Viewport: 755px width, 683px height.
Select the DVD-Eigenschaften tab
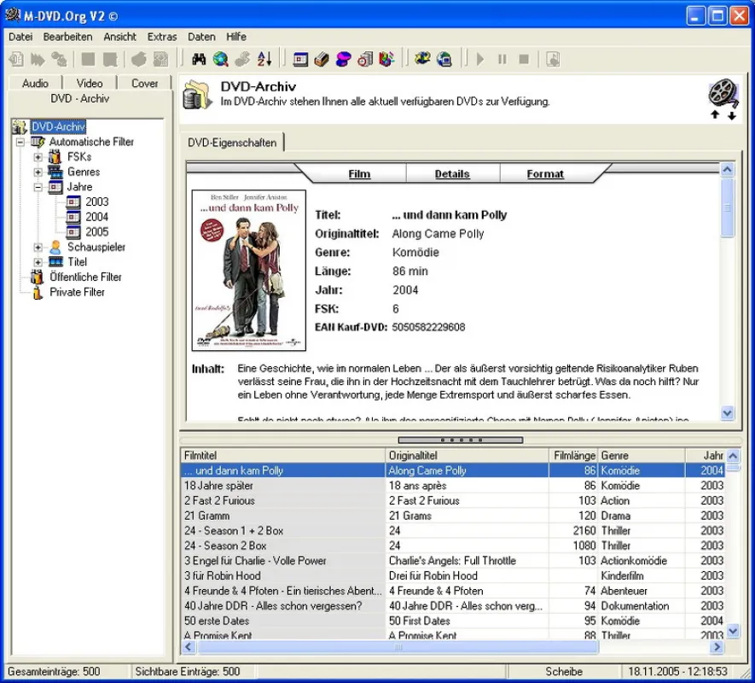[232, 143]
